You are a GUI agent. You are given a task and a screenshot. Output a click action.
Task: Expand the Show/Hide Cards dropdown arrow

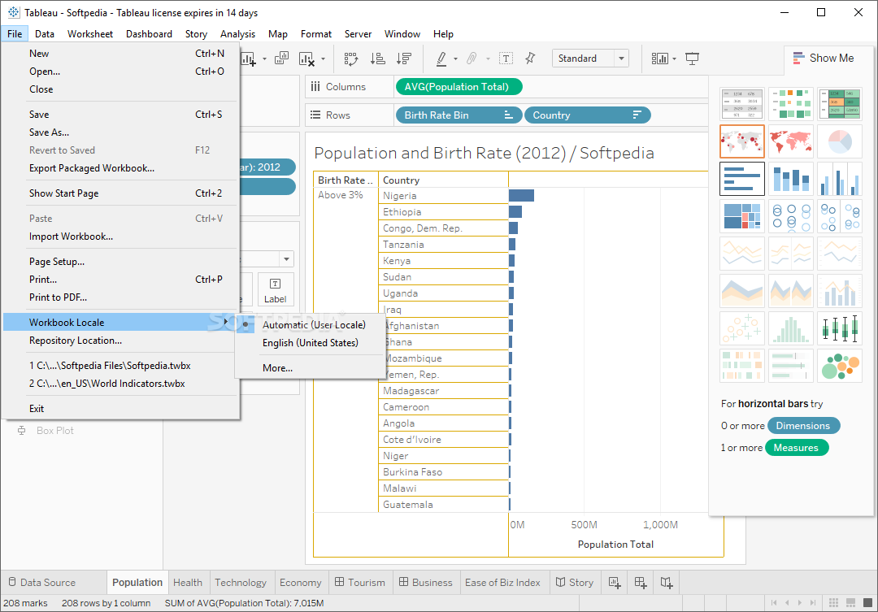pyautogui.click(x=674, y=59)
